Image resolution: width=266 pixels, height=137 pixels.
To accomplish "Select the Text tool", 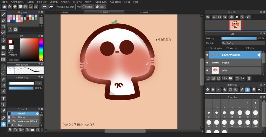I will (3, 99).
